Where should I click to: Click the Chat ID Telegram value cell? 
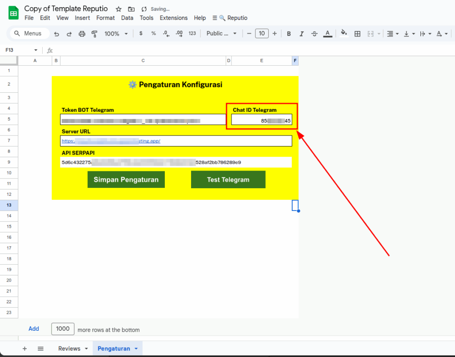[x=262, y=120]
